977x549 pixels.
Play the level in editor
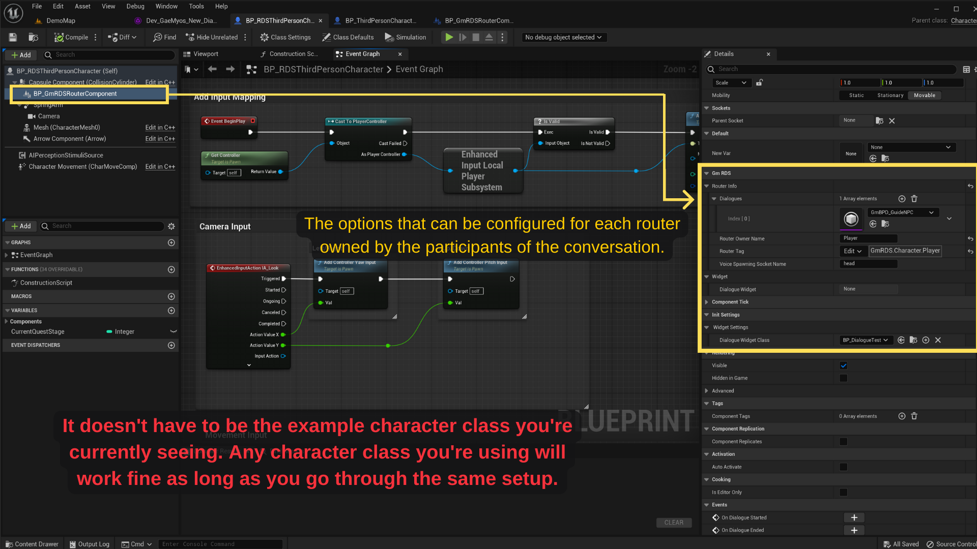coord(449,37)
